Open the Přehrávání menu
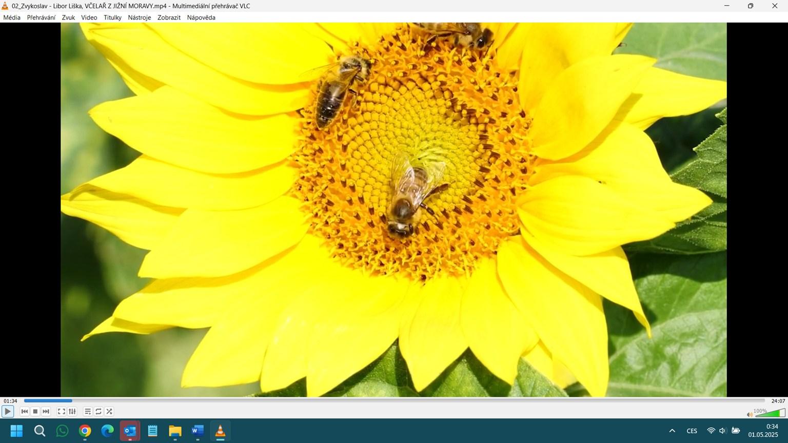Screen dimensions: 788x443 point(41,17)
